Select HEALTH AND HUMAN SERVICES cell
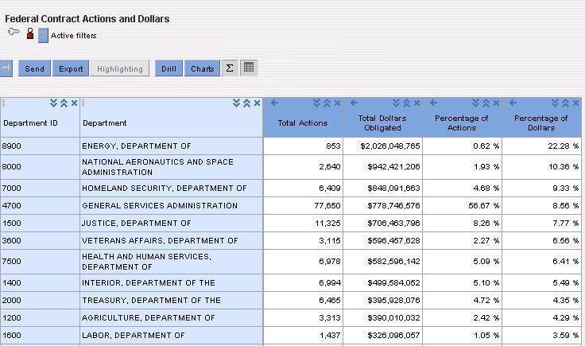This screenshot has width=585, height=346. [x=171, y=262]
